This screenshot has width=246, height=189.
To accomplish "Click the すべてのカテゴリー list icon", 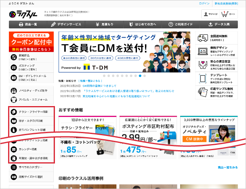I will tap(14, 167).
